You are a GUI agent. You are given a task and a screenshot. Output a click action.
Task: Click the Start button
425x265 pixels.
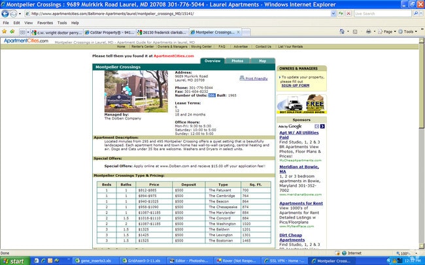(15, 261)
